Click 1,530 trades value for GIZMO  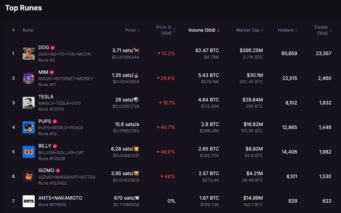click(x=325, y=176)
